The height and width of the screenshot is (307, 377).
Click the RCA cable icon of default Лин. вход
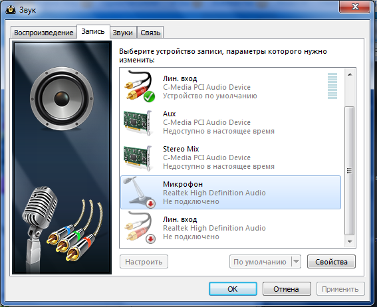[140, 86]
